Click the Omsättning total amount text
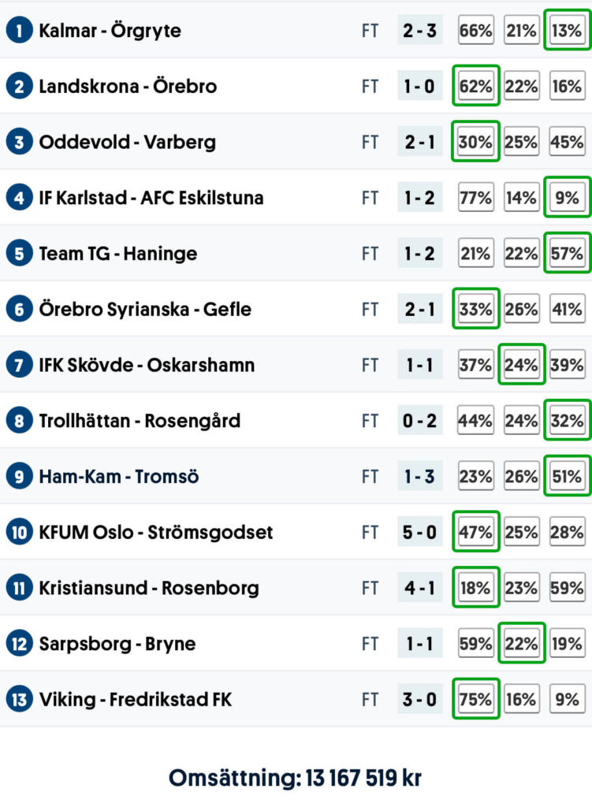Viewport: 592px width, 807px height. [x=296, y=778]
